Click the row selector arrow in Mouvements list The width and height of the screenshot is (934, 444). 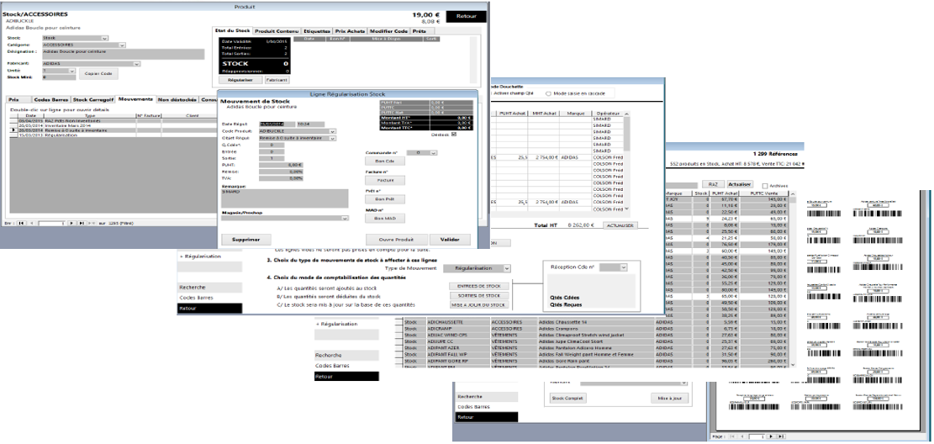(14, 129)
